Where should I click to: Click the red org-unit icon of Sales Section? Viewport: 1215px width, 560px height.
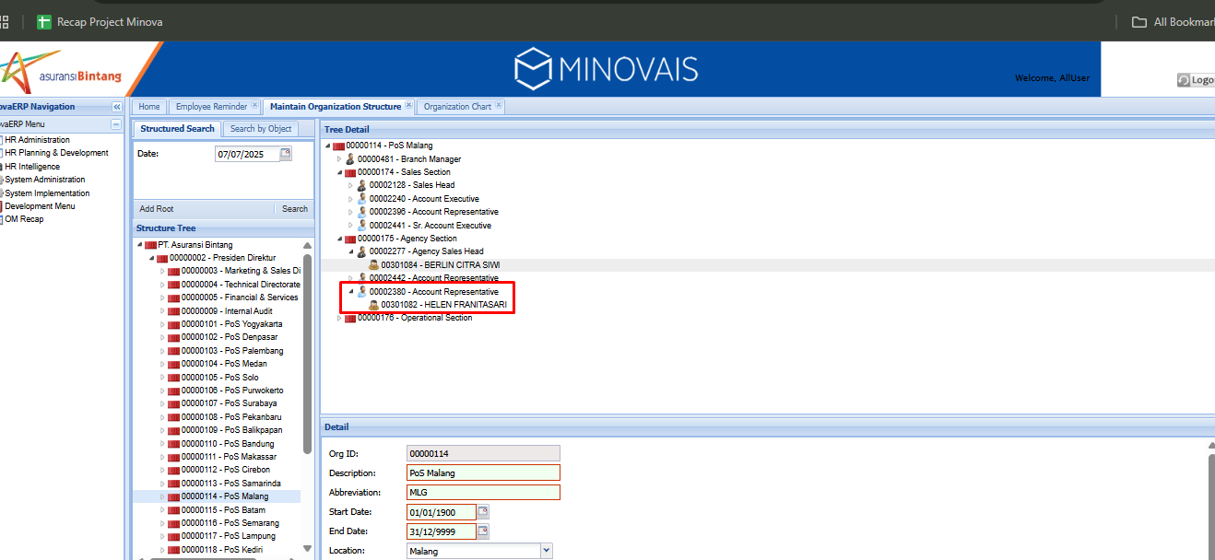click(x=350, y=172)
